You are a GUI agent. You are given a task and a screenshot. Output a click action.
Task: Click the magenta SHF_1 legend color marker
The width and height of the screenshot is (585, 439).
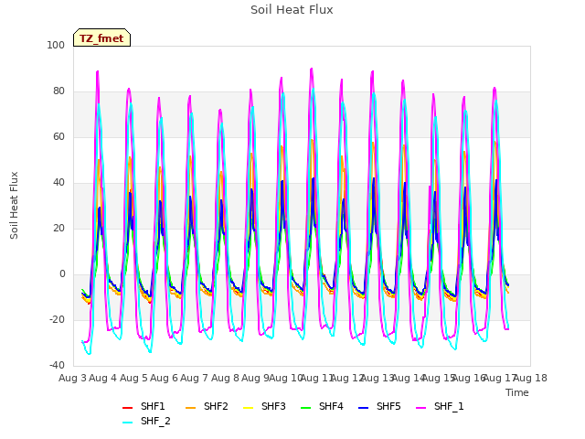(x=420, y=408)
